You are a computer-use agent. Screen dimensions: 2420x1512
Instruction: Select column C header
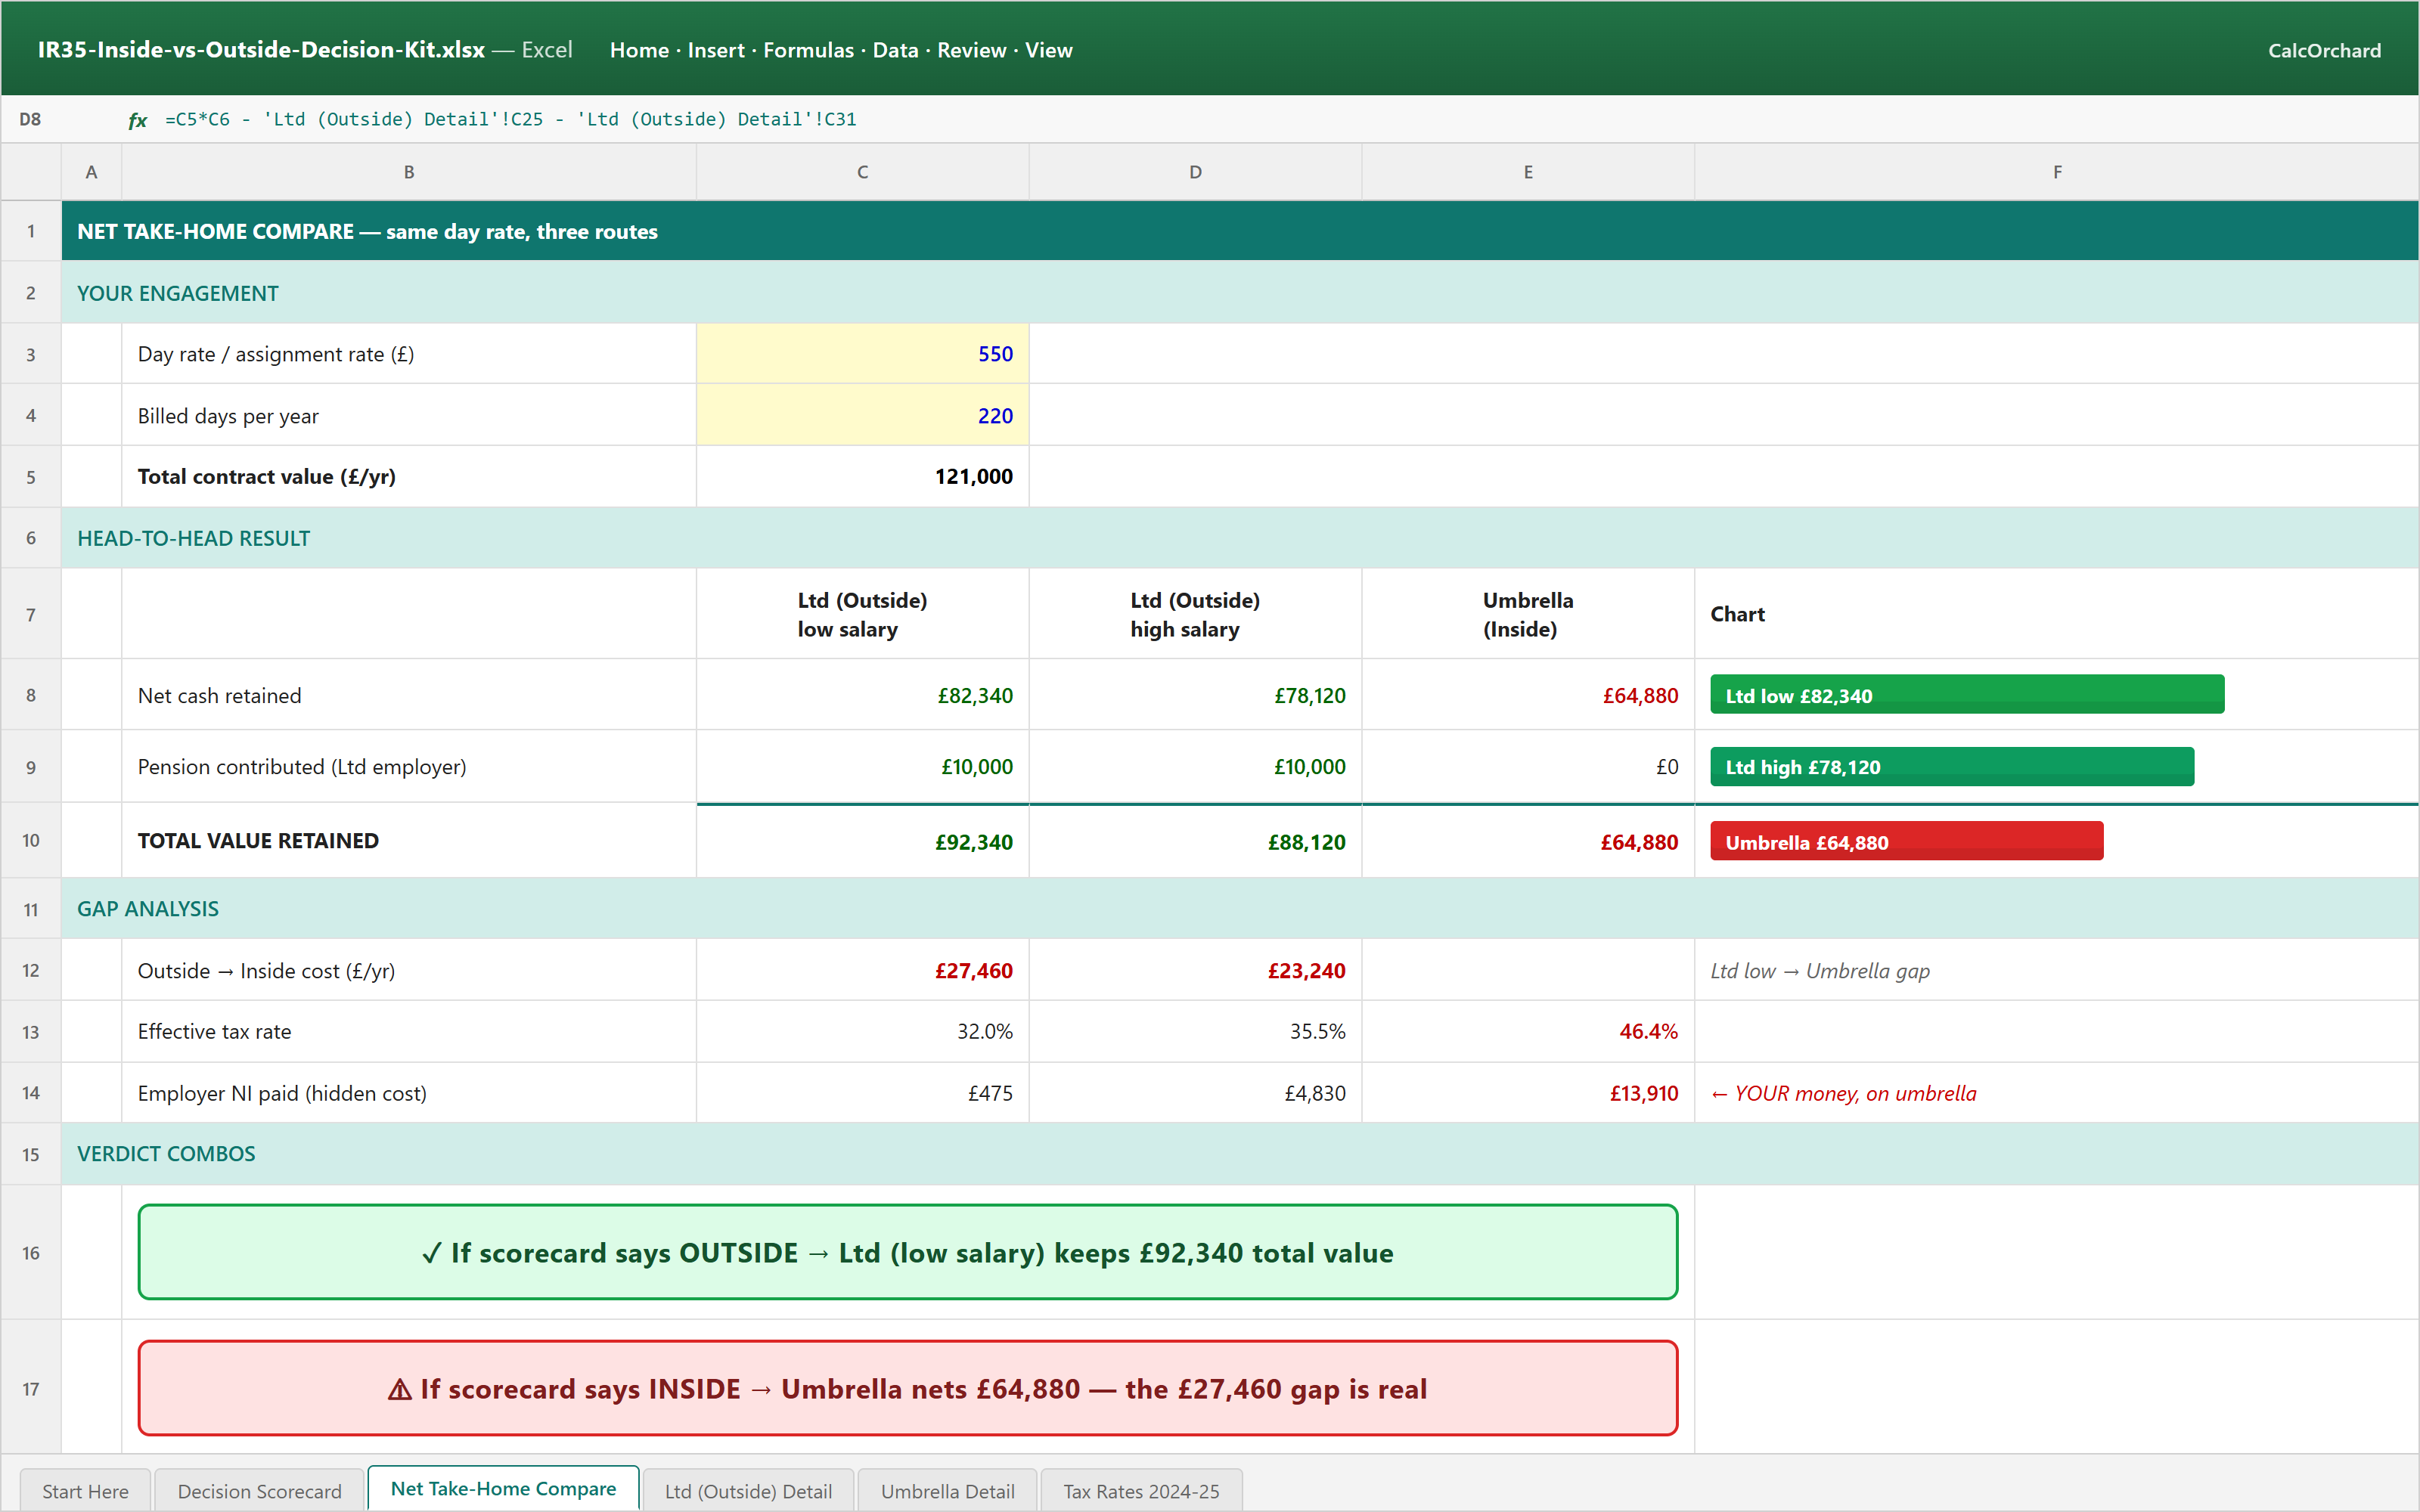tap(862, 172)
